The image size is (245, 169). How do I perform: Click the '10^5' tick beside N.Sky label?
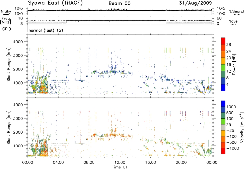(x=19, y=8)
